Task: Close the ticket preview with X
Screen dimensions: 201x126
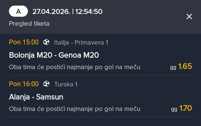Action: click(189, 17)
